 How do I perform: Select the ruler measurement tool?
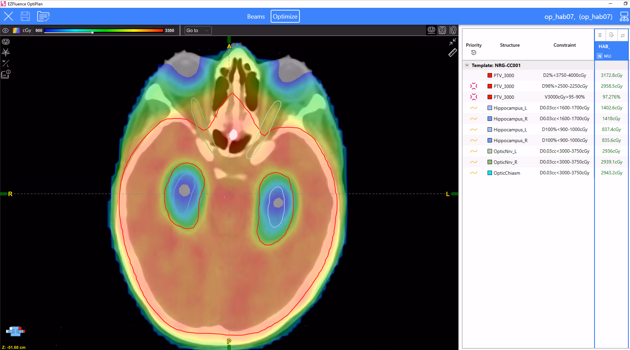pyautogui.click(x=453, y=52)
